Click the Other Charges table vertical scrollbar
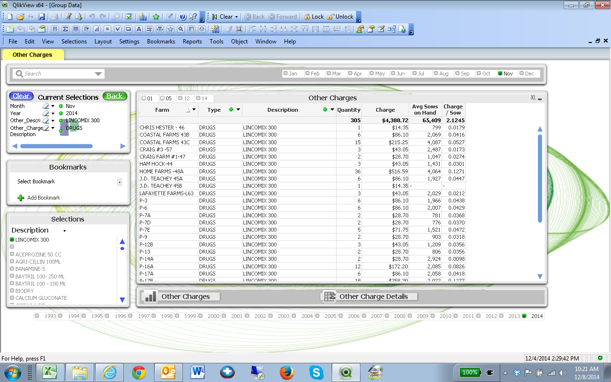 pyautogui.click(x=540, y=178)
